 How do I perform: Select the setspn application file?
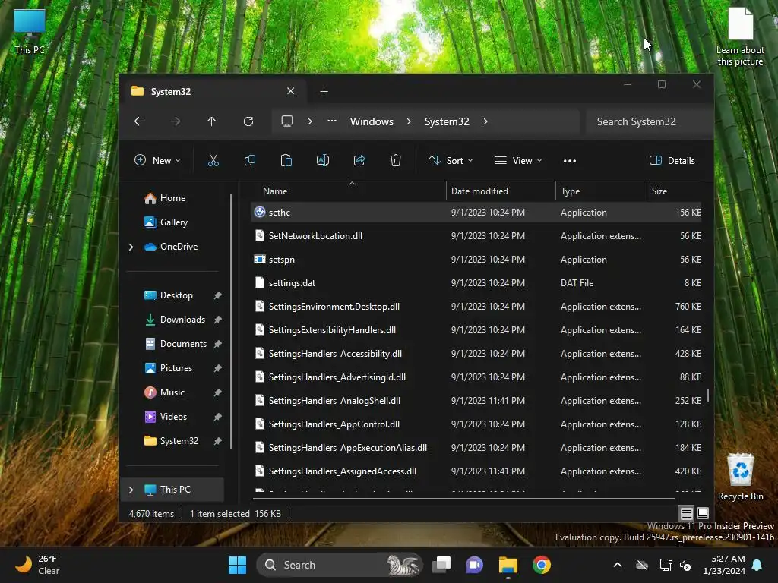(476, 260)
